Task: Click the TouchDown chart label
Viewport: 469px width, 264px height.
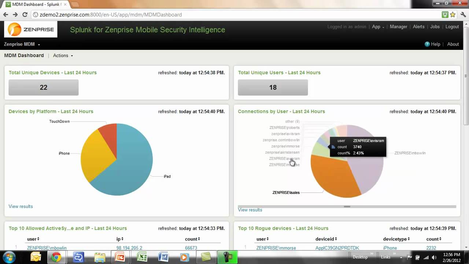Action: click(x=59, y=121)
